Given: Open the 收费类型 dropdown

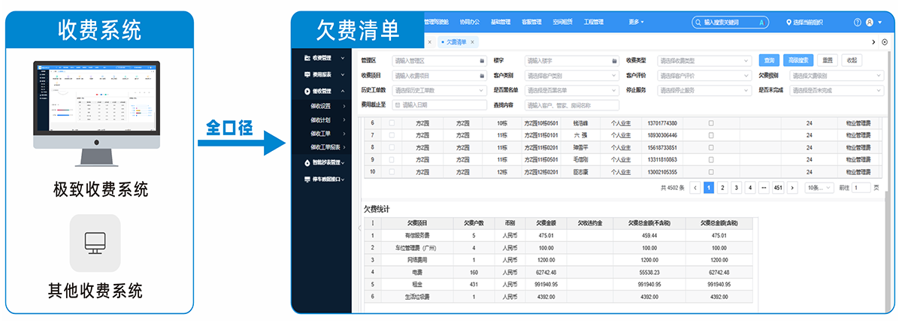Looking at the screenshot, I should click(x=704, y=60).
